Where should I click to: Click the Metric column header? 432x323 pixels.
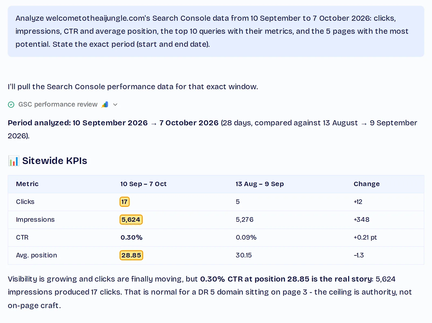coord(27,184)
